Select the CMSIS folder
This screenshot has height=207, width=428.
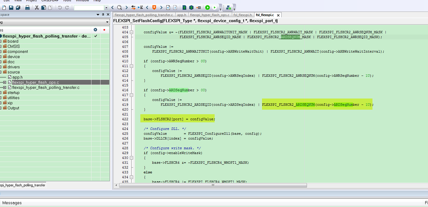click(14, 46)
